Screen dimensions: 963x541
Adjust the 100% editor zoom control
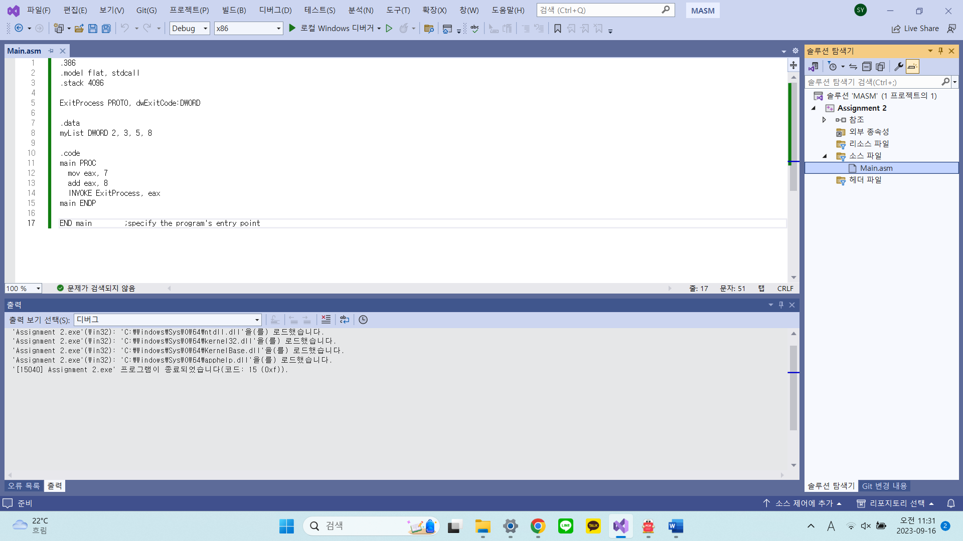(x=23, y=288)
